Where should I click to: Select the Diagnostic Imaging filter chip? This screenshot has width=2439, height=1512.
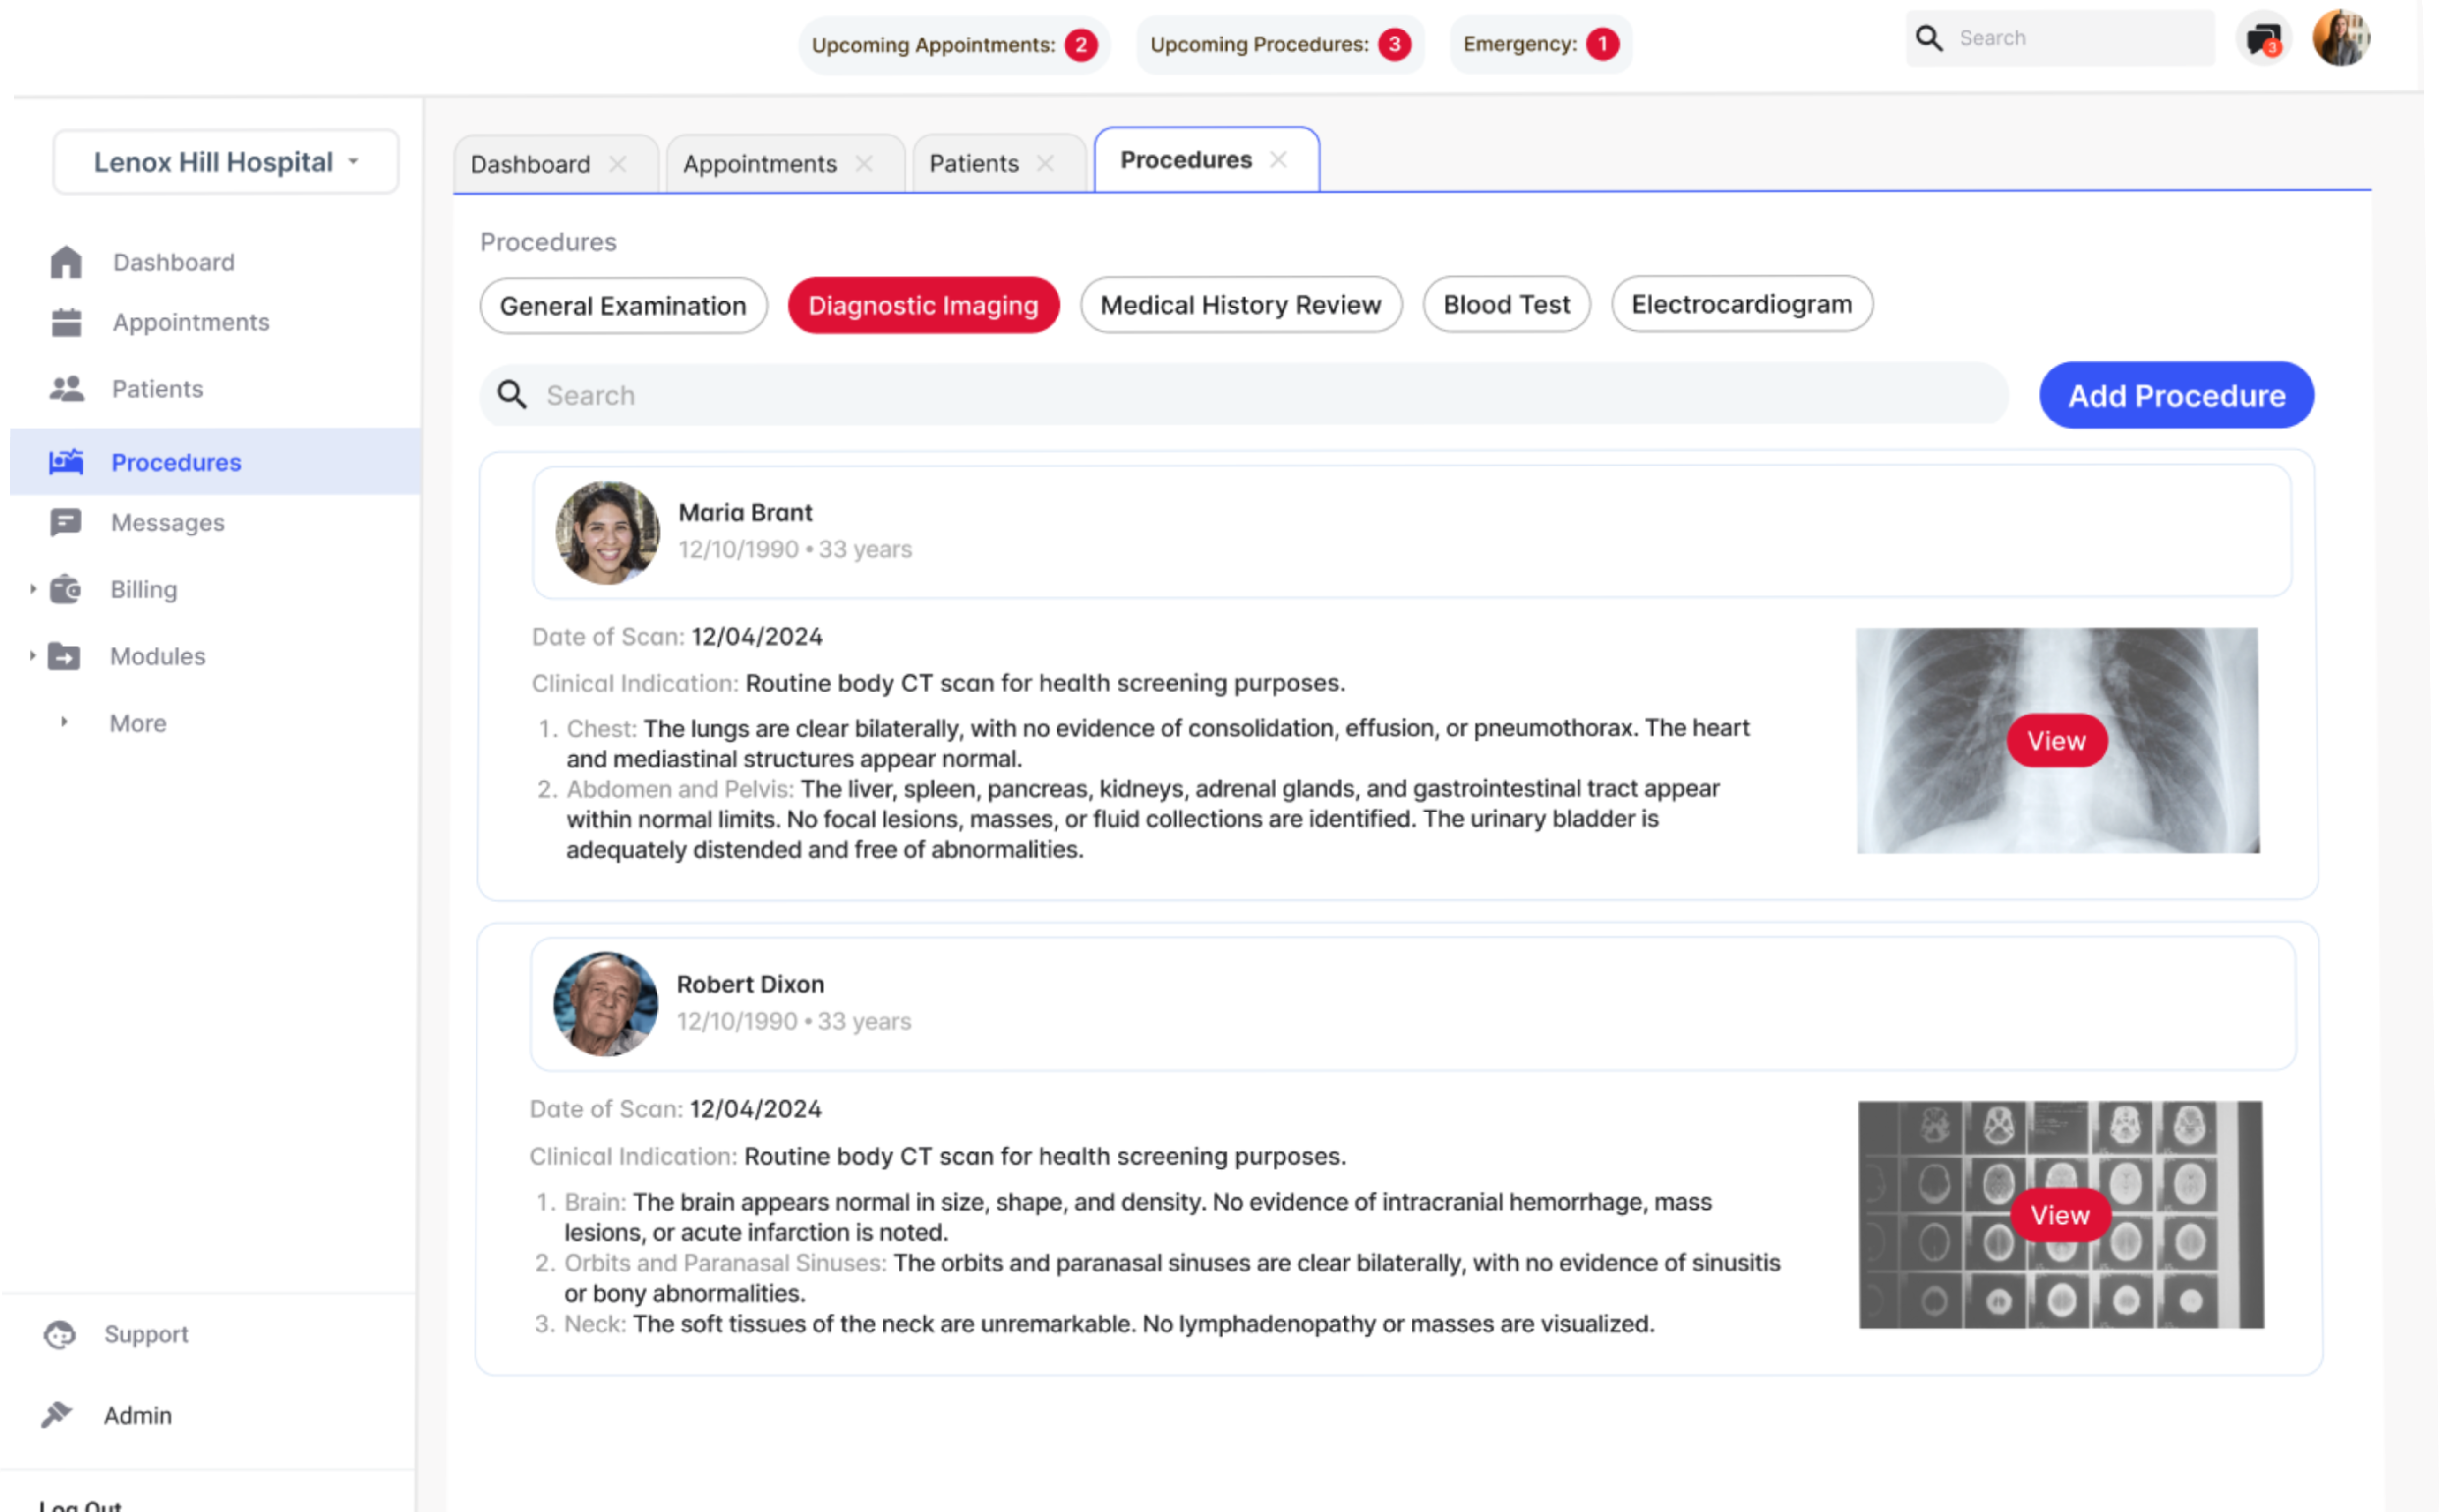click(x=922, y=306)
